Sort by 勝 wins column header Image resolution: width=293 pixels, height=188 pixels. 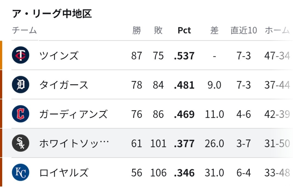[136, 30]
